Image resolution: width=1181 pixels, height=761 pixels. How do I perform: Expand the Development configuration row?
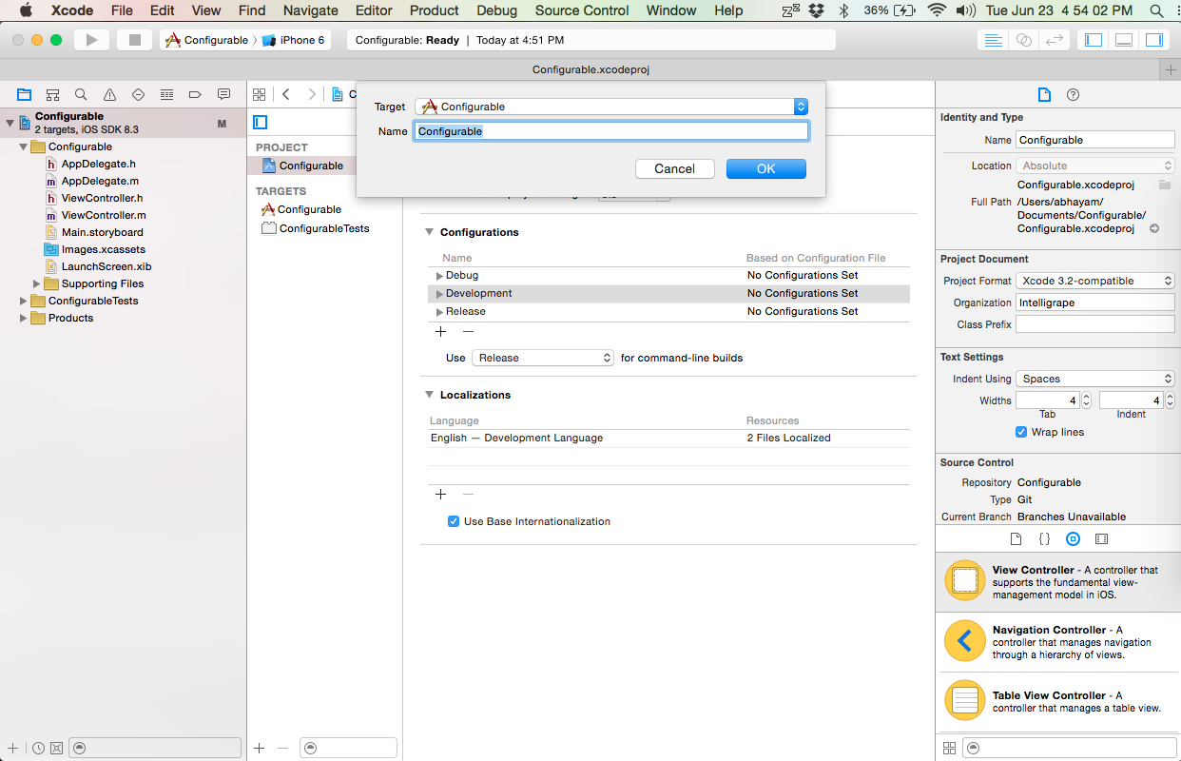click(439, 294)
